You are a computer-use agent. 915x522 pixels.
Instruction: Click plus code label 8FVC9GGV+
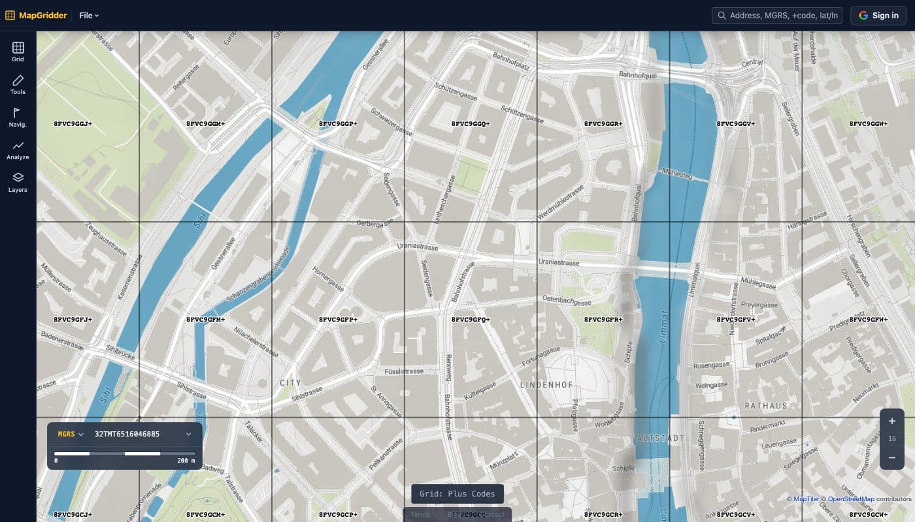pyautogui.click(x=736, y=123)
